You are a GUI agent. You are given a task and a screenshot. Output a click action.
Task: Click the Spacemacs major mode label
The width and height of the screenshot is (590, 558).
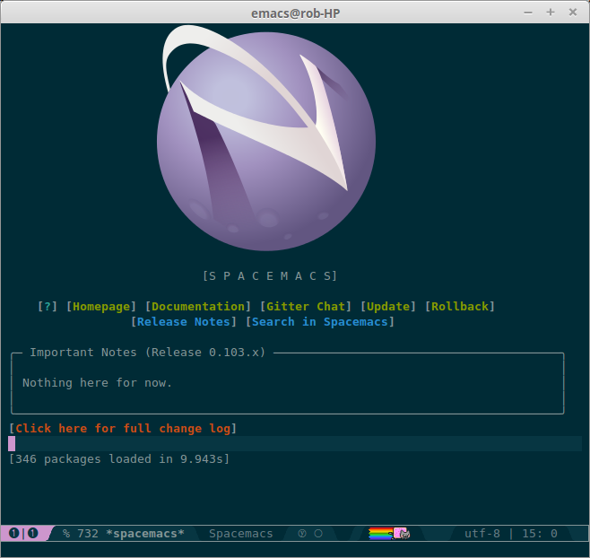241,533
